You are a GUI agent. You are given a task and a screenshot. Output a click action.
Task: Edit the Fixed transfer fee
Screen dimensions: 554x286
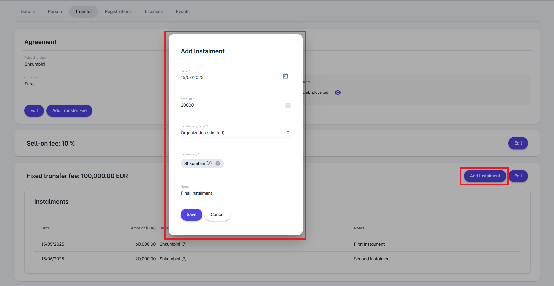pos(518,176)
